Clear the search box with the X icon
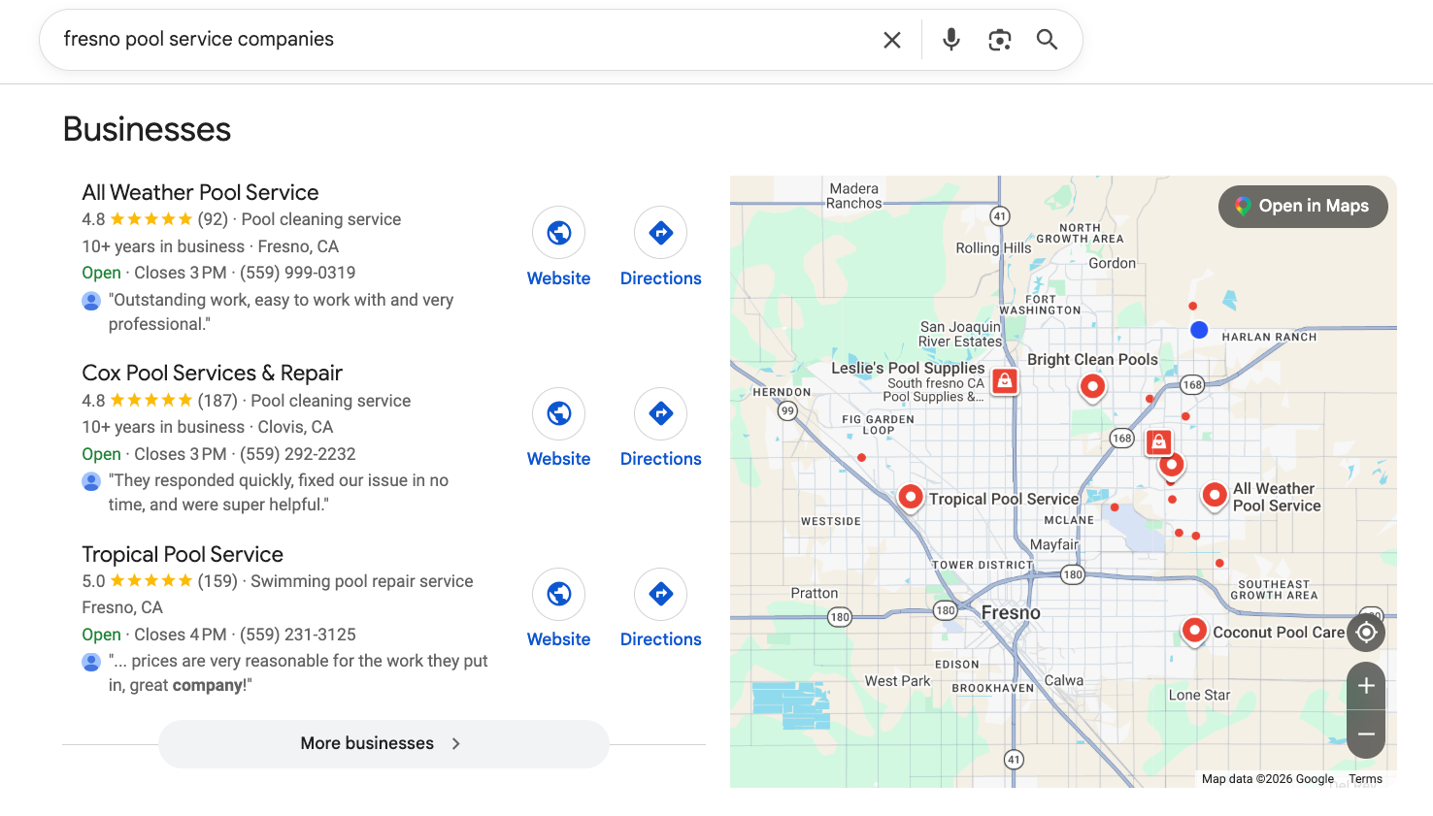 [x=892, y=40]
